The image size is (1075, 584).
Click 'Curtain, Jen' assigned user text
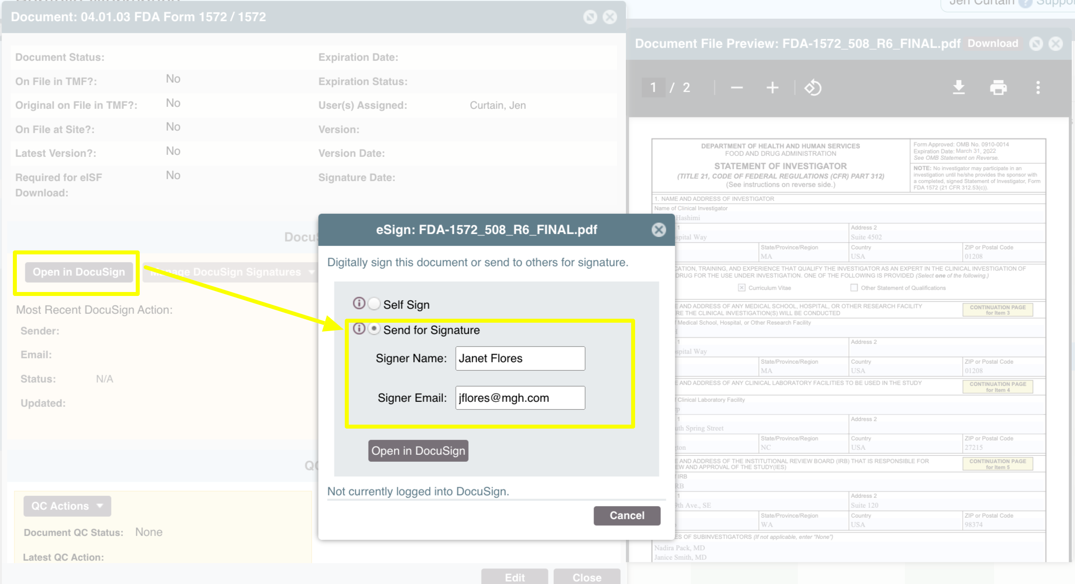[x=498, y=105]
